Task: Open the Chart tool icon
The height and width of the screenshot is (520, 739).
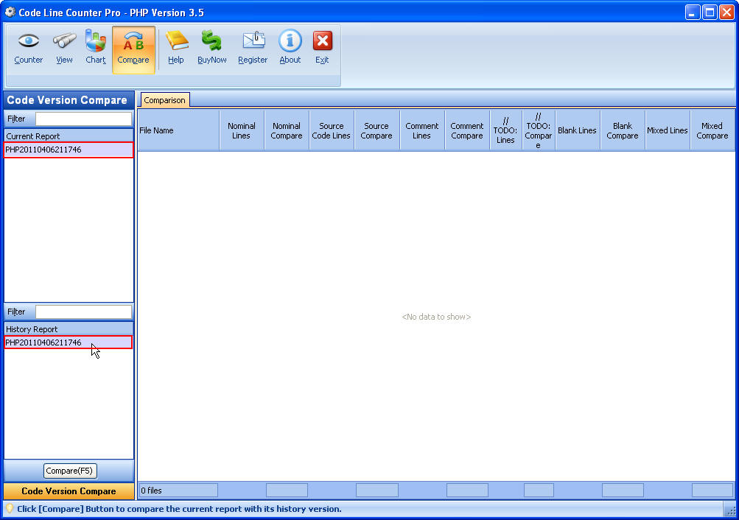Action: tap(95, 46)
